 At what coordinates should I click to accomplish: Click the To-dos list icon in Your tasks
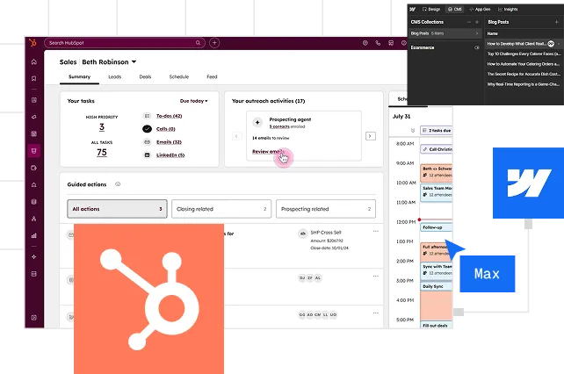click(147, 116)
